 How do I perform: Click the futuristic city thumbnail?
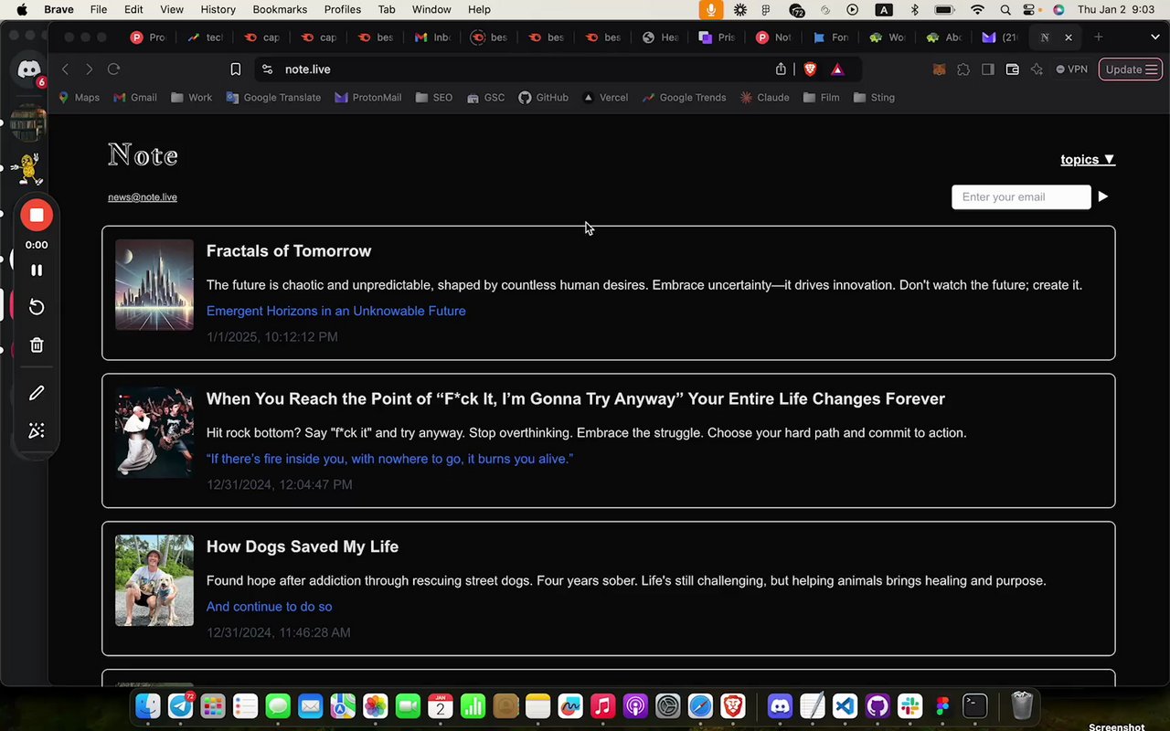(x=154, y=285)
